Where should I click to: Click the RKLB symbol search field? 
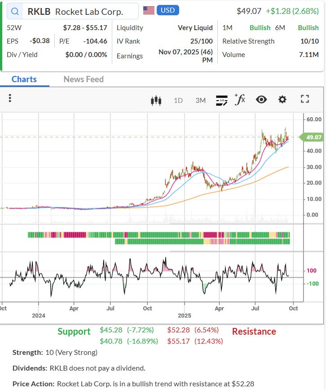click(73, 11)
